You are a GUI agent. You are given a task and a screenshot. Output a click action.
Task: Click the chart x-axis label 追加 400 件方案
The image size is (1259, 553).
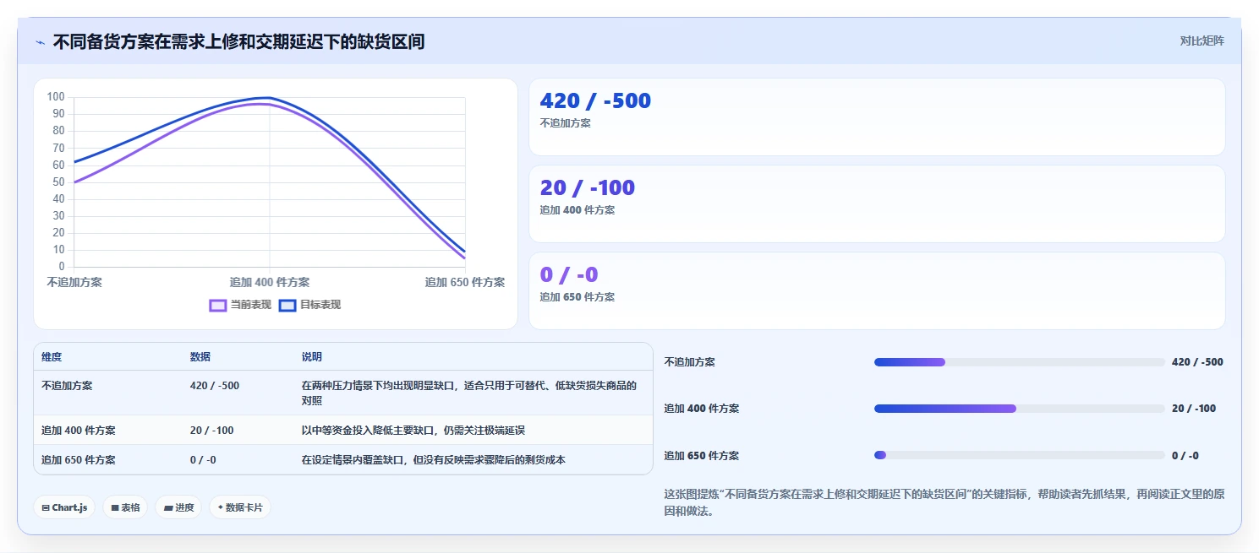[270, 282]
